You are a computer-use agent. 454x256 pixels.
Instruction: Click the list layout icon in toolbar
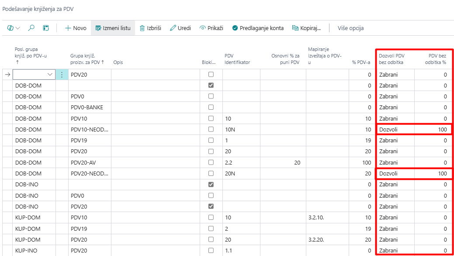pos(46,28)
